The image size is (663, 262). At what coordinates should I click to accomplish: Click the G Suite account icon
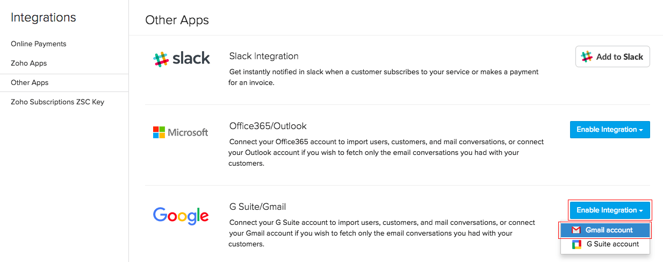[x=576, y=244]
